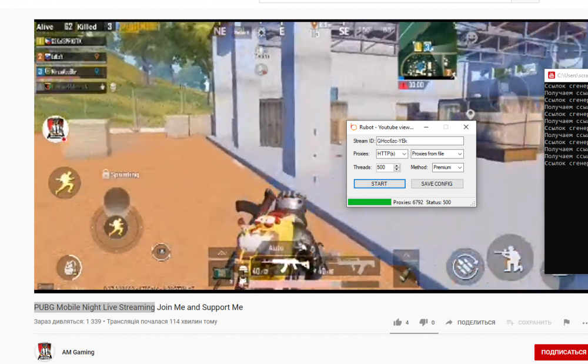The width and height of the screenshot is (588, 364).
Task: Click the Rubot app icon in title bar
Action: 353,127
